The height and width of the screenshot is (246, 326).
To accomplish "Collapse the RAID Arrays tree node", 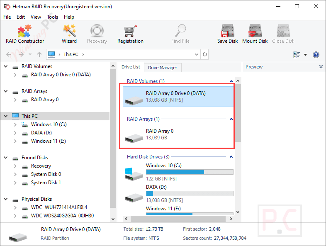I will pos(6,91).
